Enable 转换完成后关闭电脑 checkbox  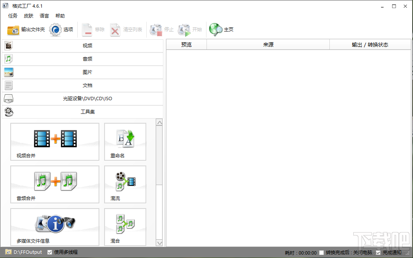[321, 252]
